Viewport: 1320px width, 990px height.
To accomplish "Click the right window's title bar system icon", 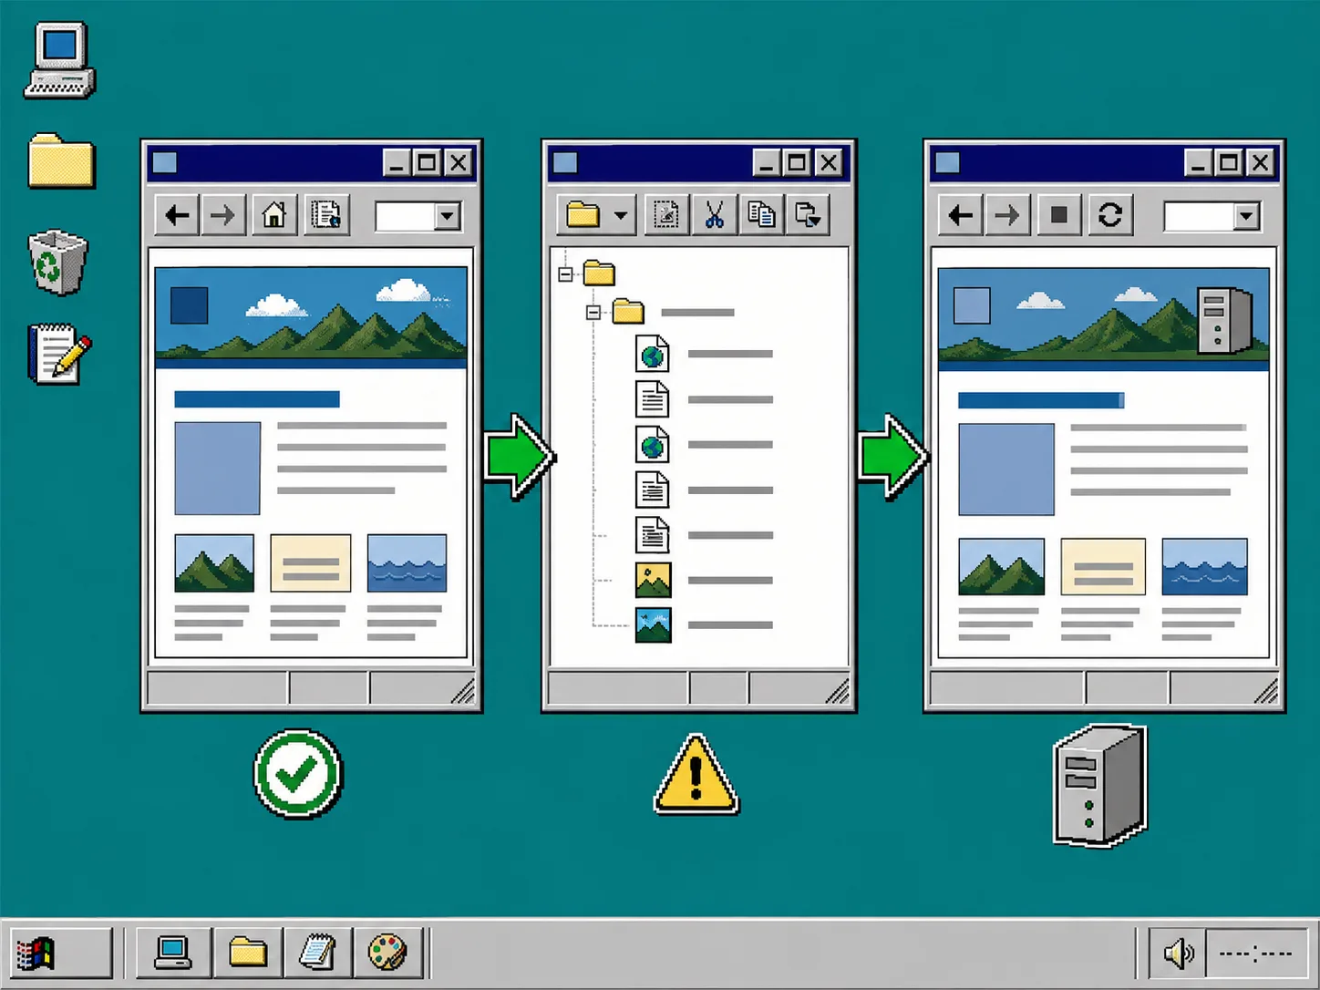I will pyautogui.click(x=948, y=163).
